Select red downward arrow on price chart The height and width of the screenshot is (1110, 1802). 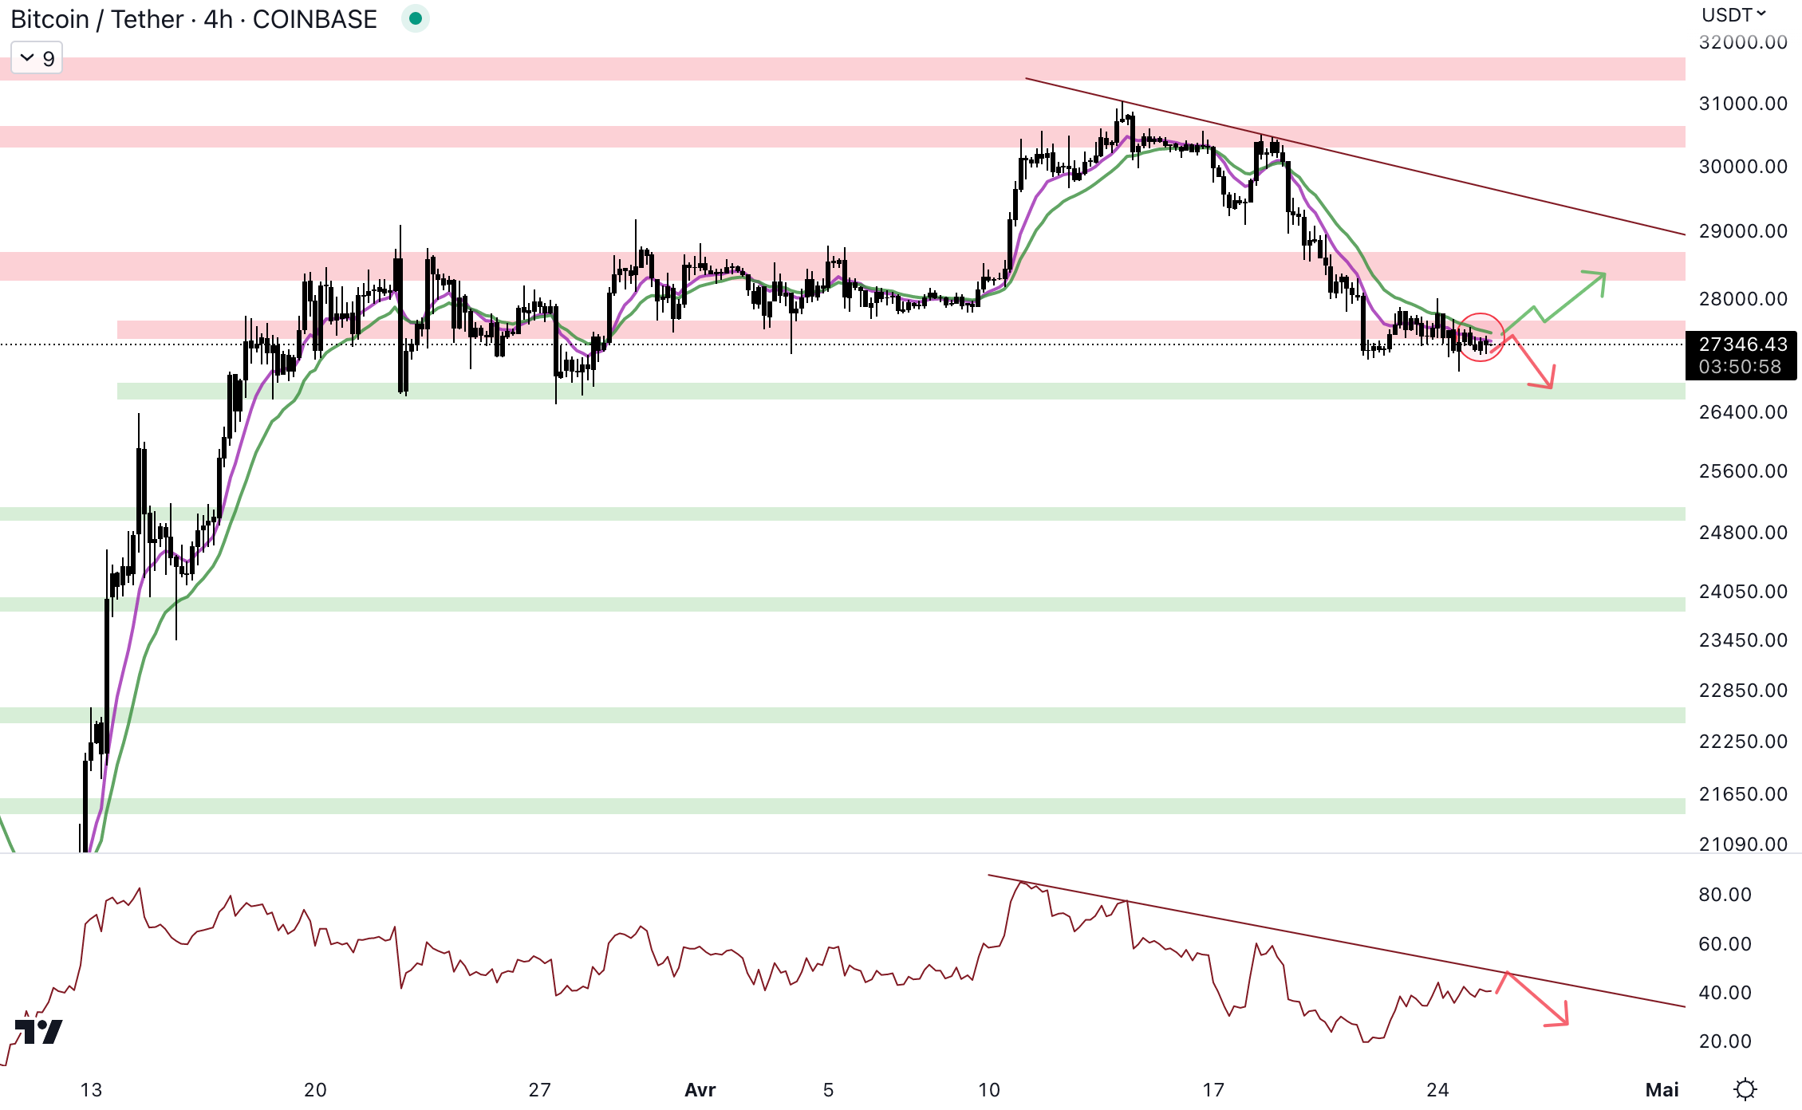click(1533, 363)
